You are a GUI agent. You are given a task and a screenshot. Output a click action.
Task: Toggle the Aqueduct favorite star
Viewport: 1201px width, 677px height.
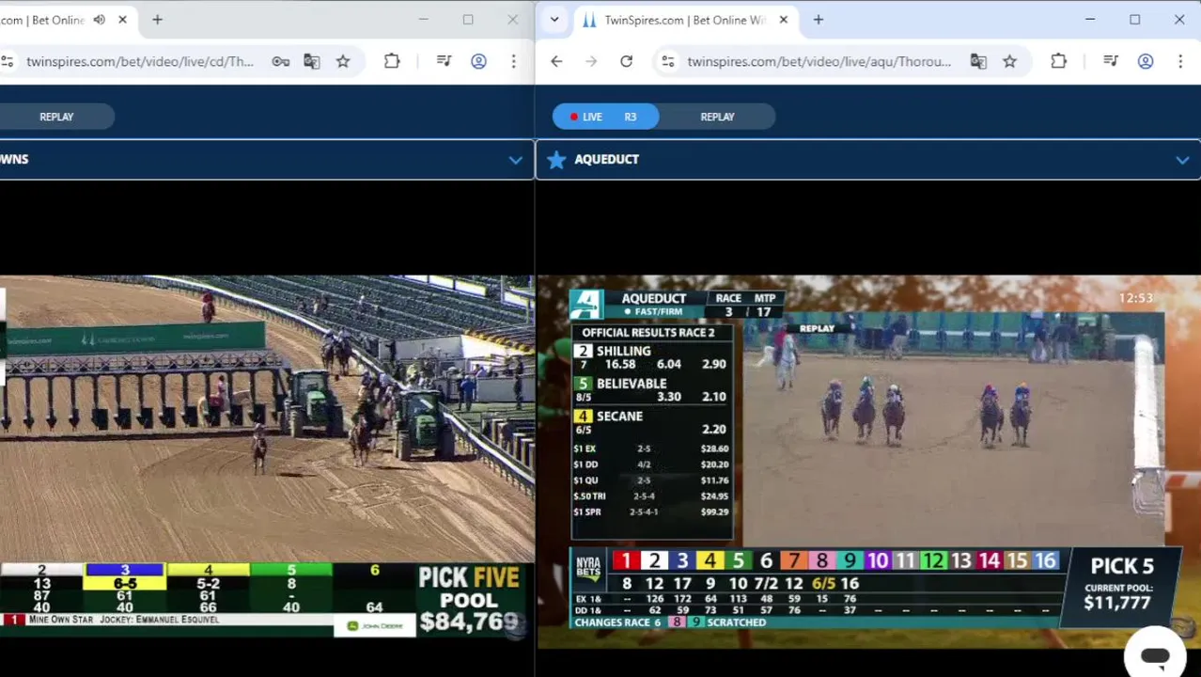556,160
